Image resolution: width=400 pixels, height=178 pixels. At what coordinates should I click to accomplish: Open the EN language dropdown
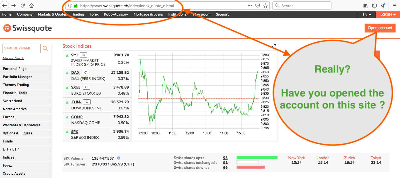pos(367,14)
